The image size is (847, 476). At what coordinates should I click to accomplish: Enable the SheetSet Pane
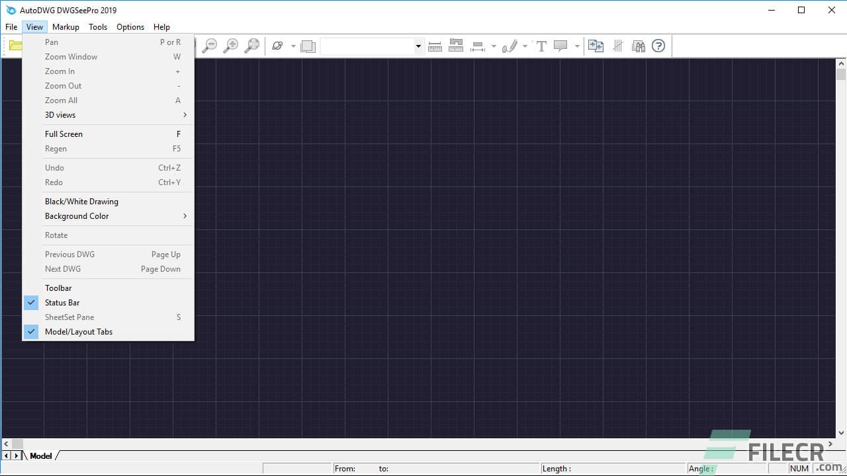coord(69,317)
